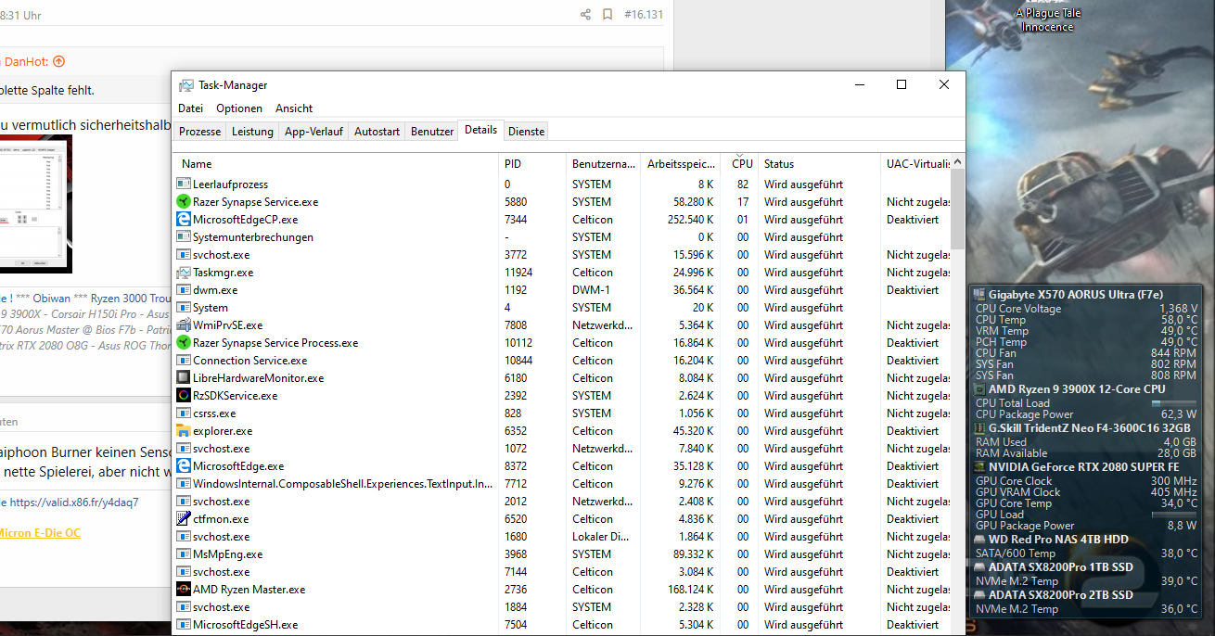Click the MicrosoftEdge.exe Edge icon
This screenshot has width=1215, height=636.
(184, 465)
